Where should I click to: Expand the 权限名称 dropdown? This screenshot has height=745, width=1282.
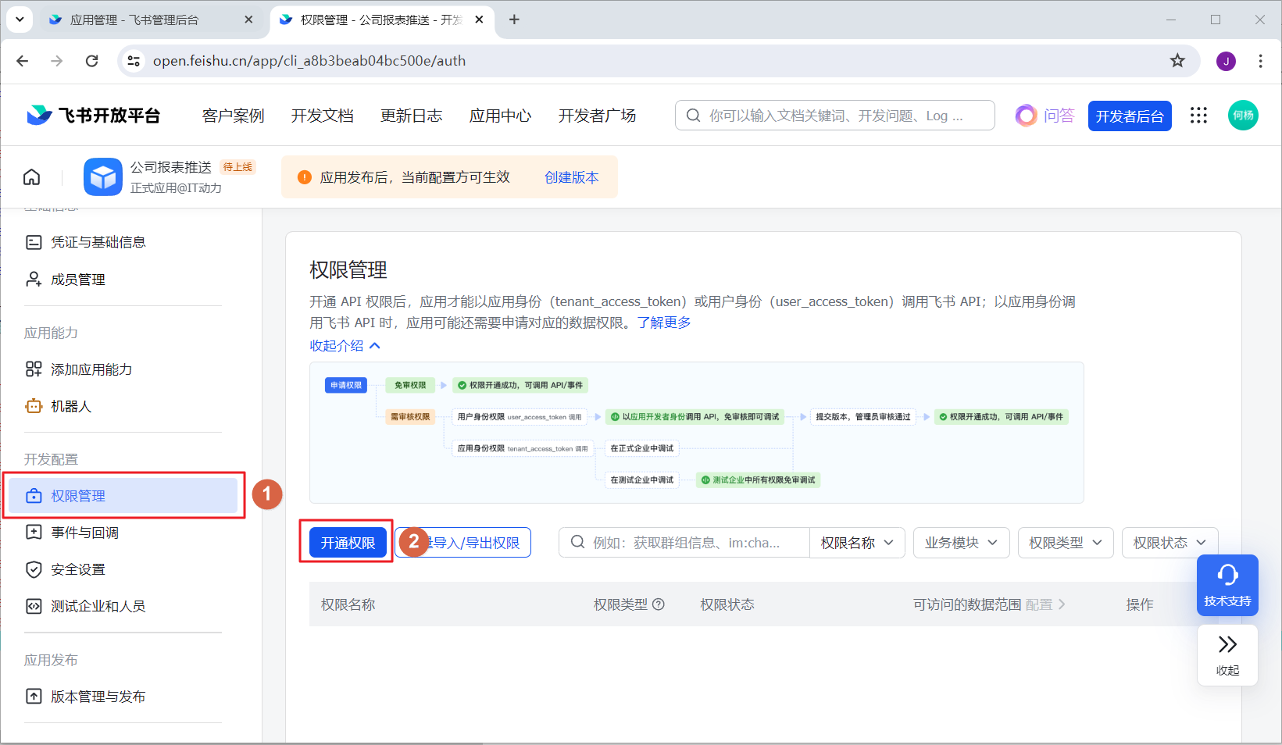(x=856, y=543)
